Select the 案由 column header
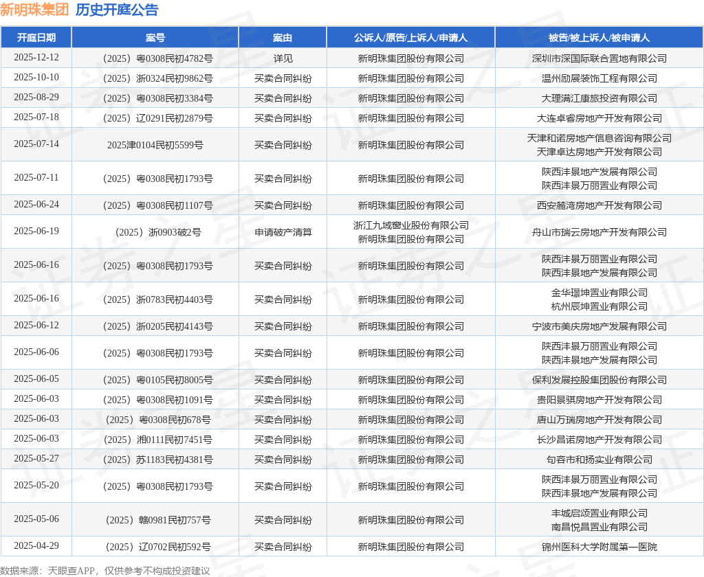 click(x=283, y=38)
